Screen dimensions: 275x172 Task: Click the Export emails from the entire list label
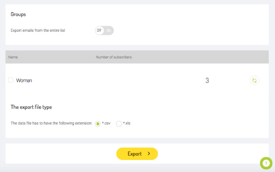[x=38, y=30]
